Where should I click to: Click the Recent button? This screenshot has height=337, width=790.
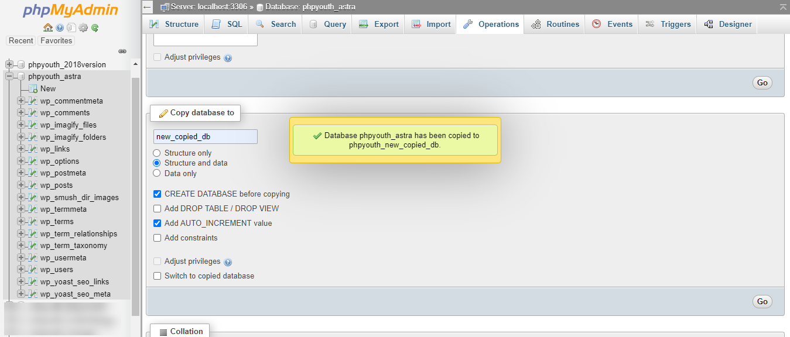coord(21,41)
